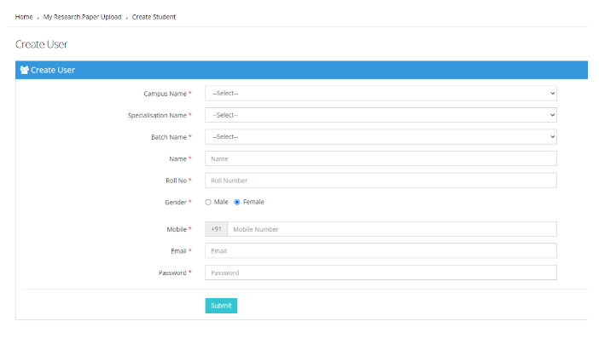Focus the Name text field
The image size is (599, 350).
[x=381, y=158]
